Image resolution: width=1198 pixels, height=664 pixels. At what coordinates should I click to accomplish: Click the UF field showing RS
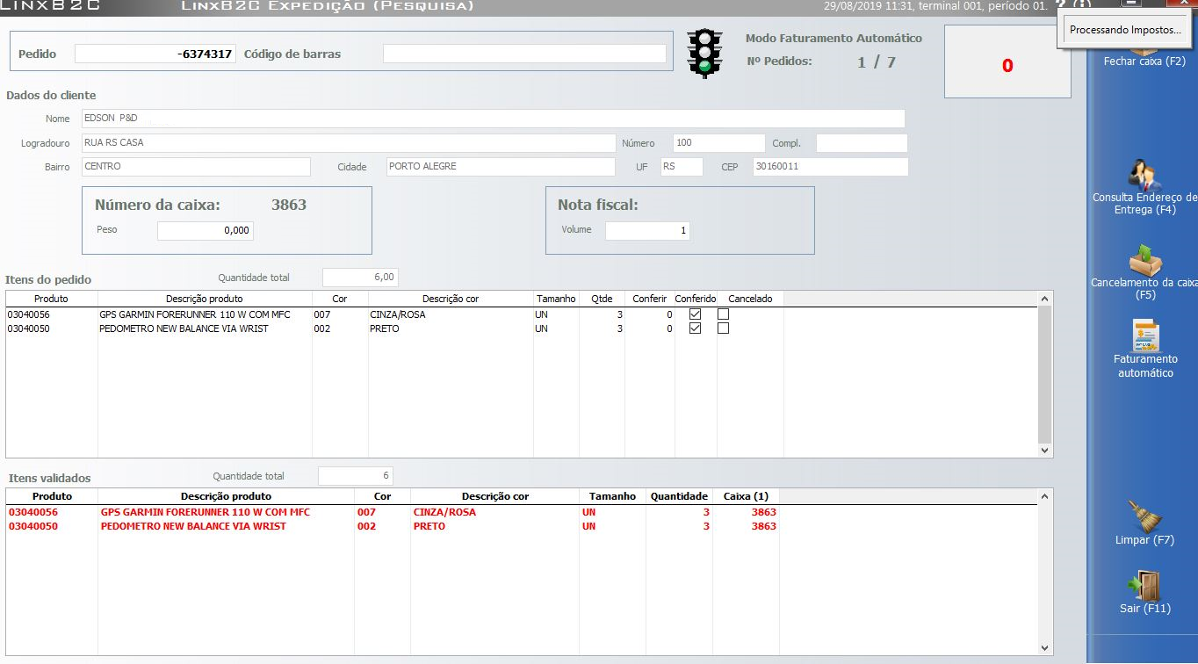682,167
